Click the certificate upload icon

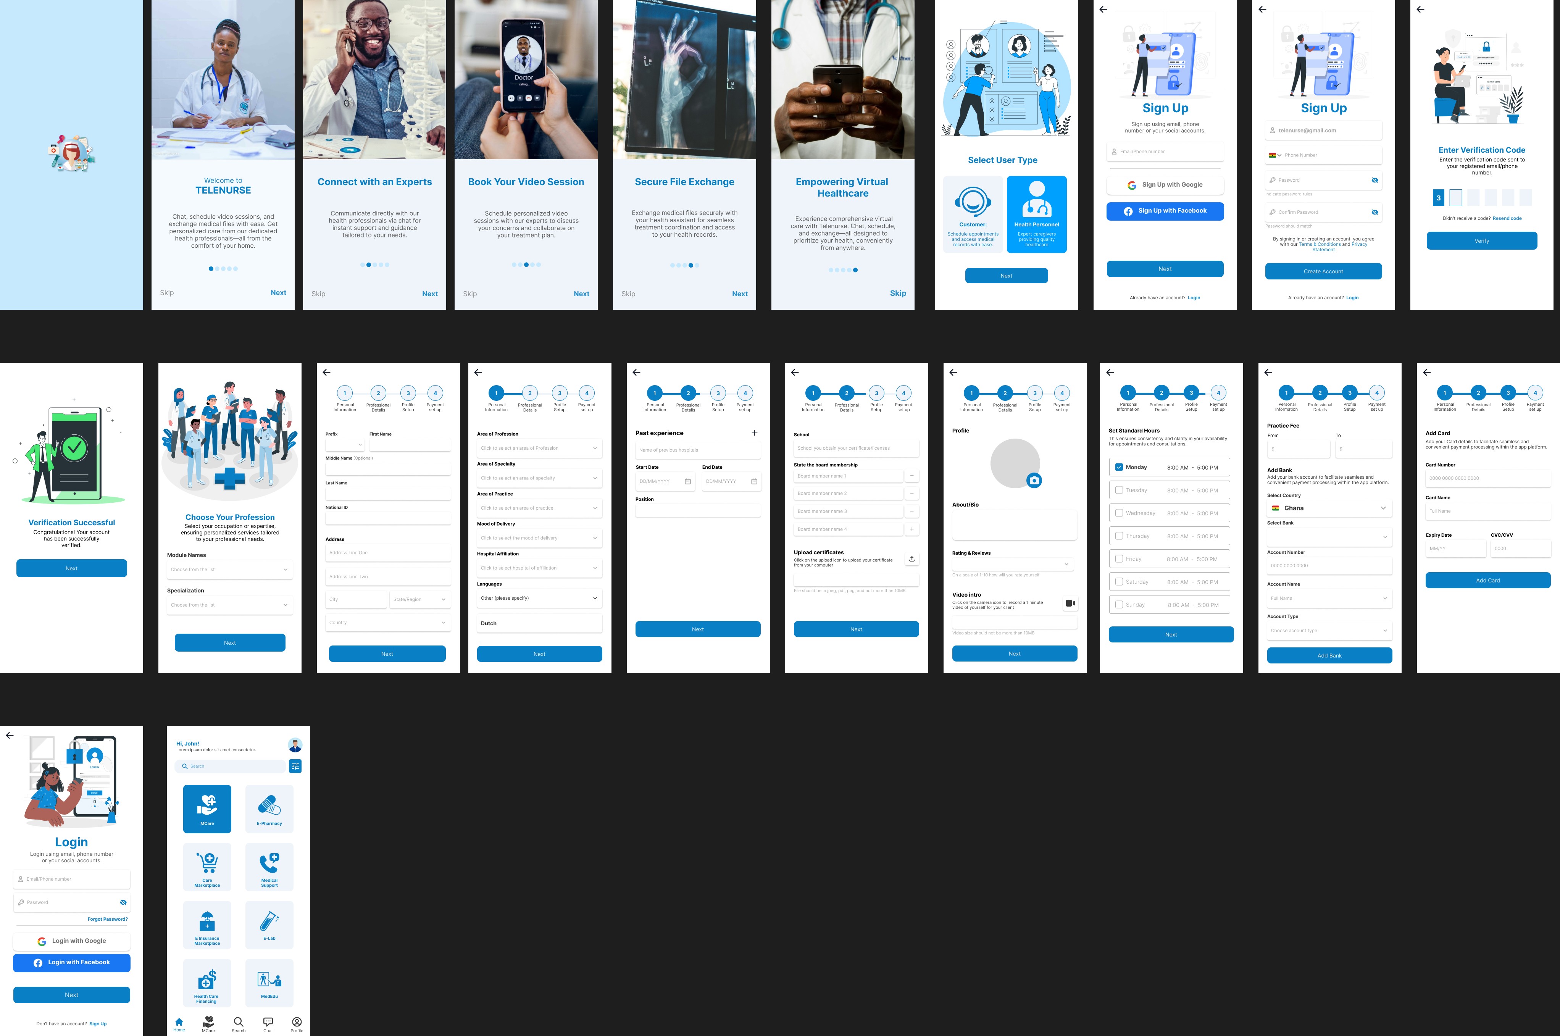tap(912, 559)
